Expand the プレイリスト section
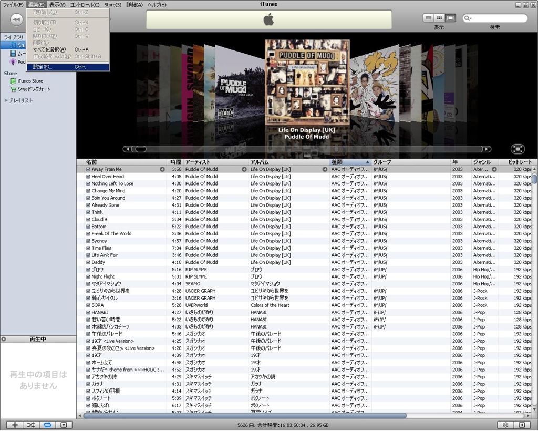The height and width of the screenshot is (431, 538). pyautogui.click(x=6, y=100)
